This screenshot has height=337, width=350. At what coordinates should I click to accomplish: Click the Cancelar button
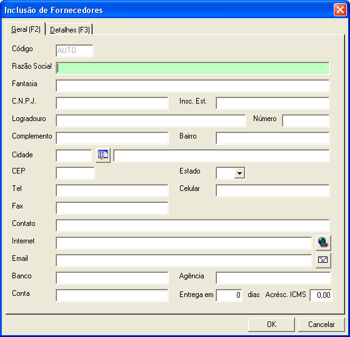pyautogui.click(x=321, y=325)
